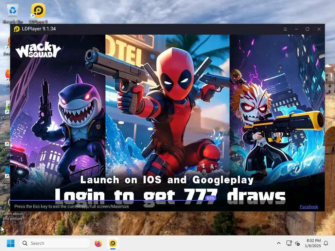
Task: Open the clock showing 8:02 PM
Action: [x=313, y=243]
